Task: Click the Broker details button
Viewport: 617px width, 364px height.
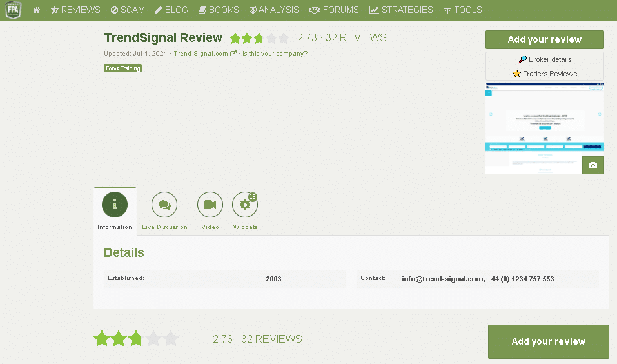Action: point(544,59)
